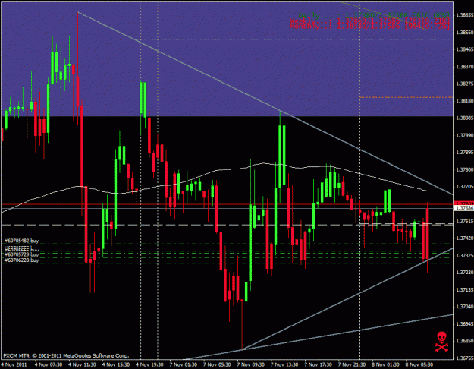
Task: Click the 1.37135 price axis label
Action: pos(465,290)
